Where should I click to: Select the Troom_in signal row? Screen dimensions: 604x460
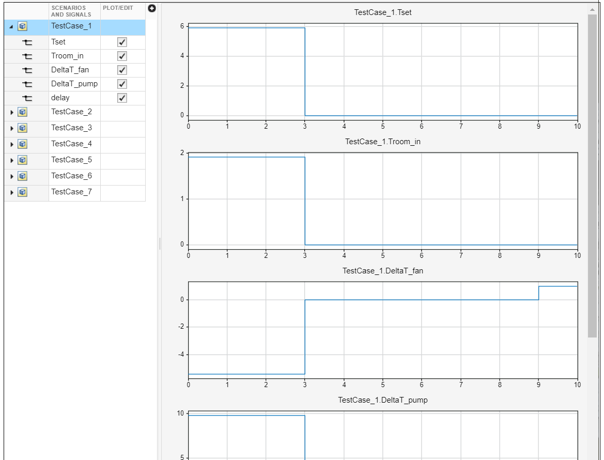67,56
